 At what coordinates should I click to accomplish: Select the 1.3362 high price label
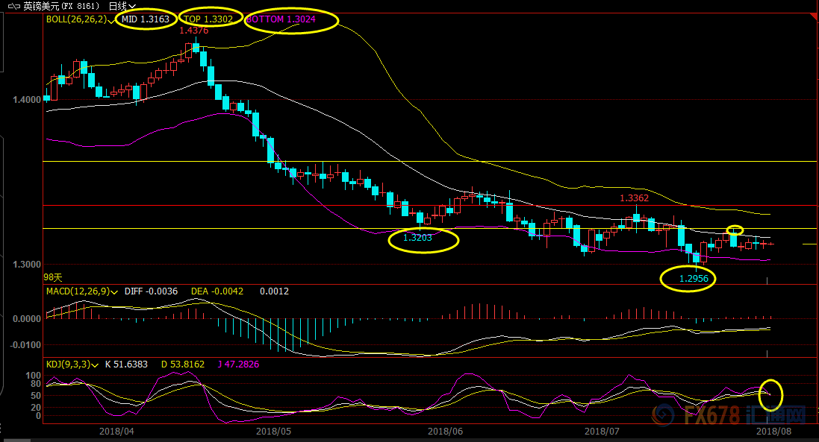pos(634,199)
